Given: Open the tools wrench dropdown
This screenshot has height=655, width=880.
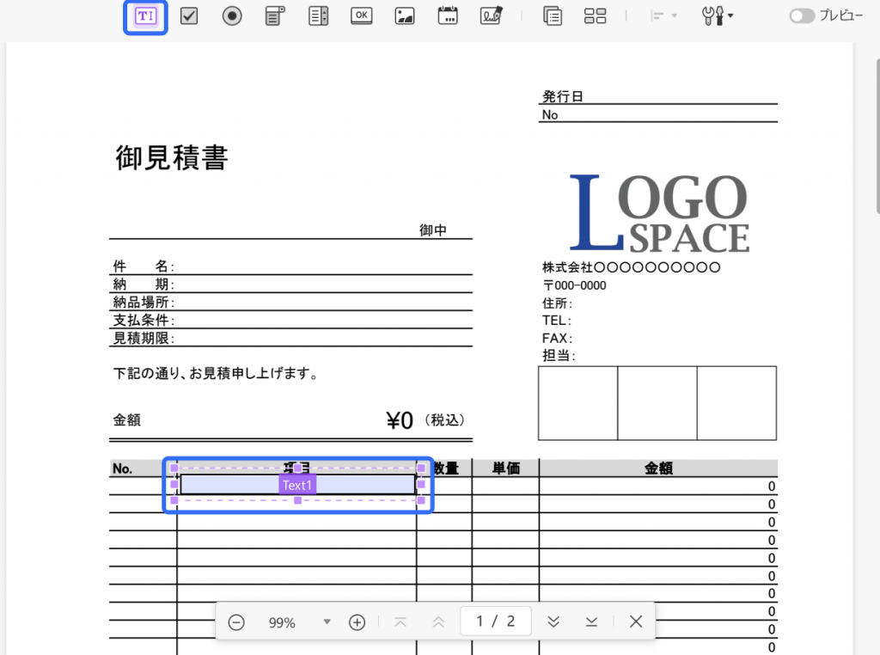Looking at the screenshot, I should coord(718,15).
